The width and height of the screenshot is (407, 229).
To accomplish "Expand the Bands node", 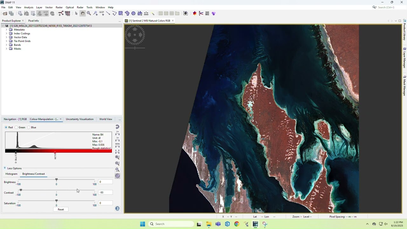I will click(6, 45).
